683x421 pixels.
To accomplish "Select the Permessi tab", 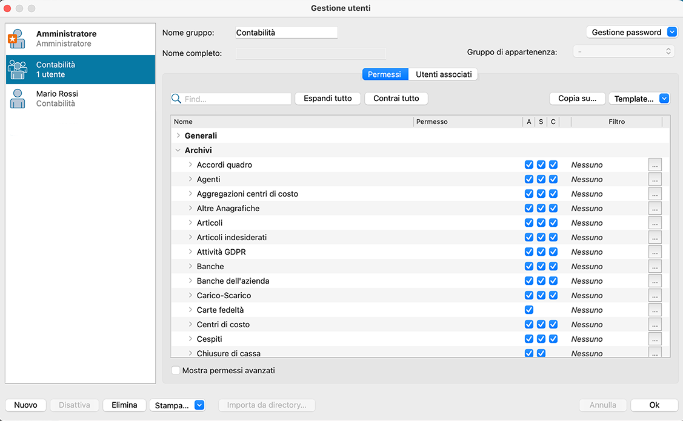I will click(384, 74).
